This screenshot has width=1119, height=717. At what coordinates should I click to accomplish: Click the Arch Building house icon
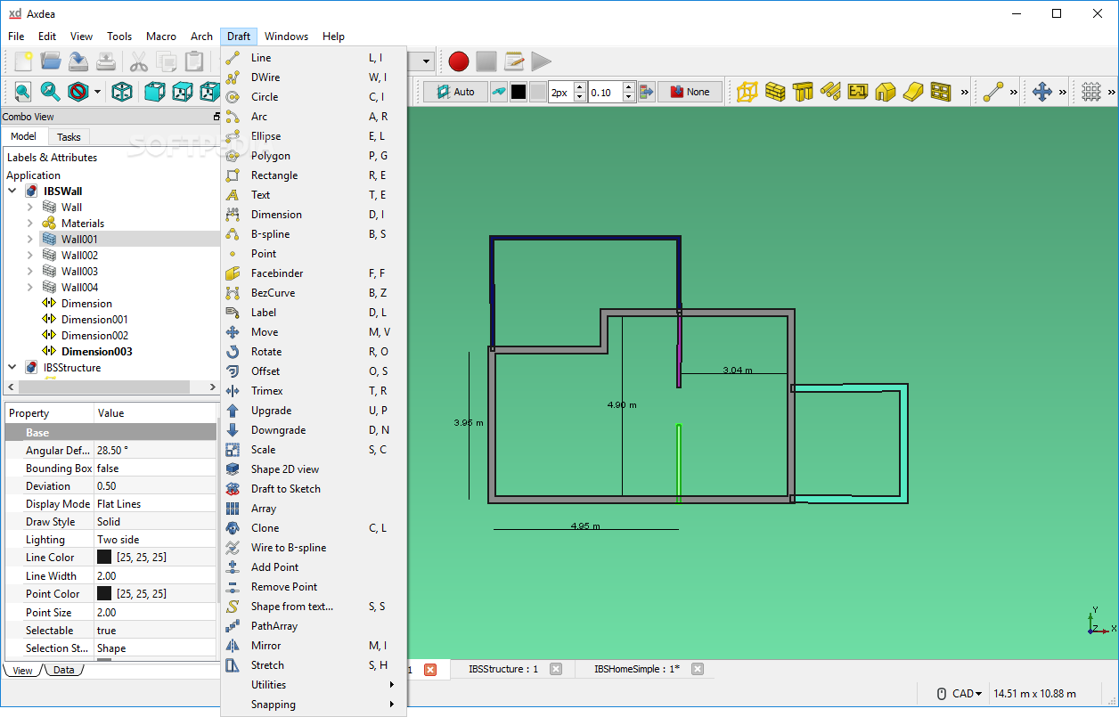[886, 91]
